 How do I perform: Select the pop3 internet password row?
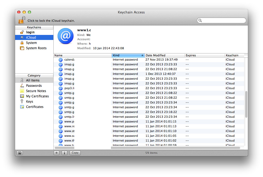[149, 88]
